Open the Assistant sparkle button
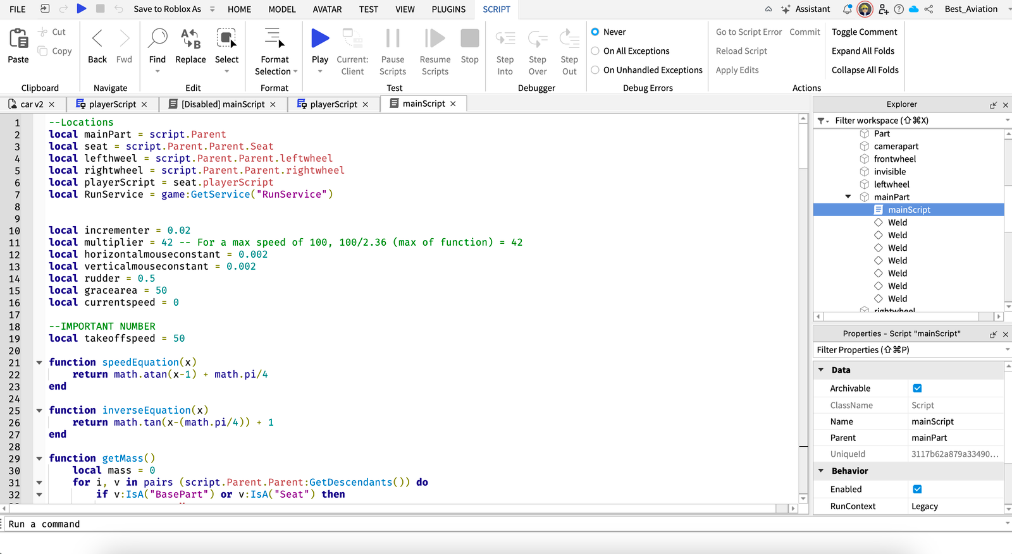This screenshot has width=1012, height=554. pyautogui.click(x=806, y=9)
